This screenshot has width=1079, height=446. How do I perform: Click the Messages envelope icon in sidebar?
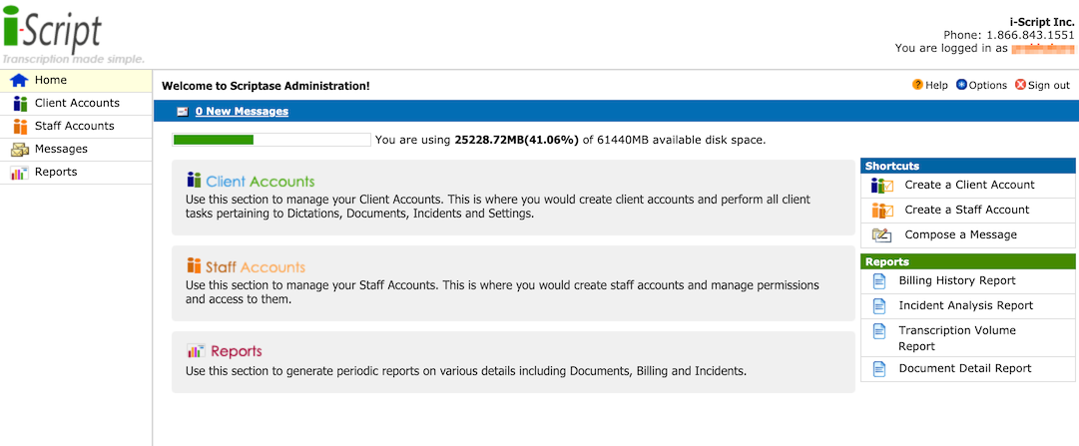tap(19, 149)
